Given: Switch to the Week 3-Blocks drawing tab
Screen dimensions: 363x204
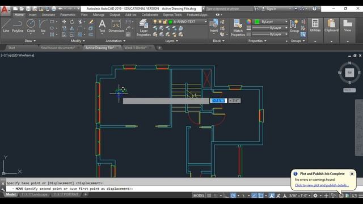Looking at the screenshot, I should [x=136, y=48].
